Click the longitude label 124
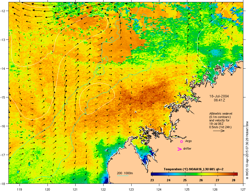The image size is (249, 192). 159,189
